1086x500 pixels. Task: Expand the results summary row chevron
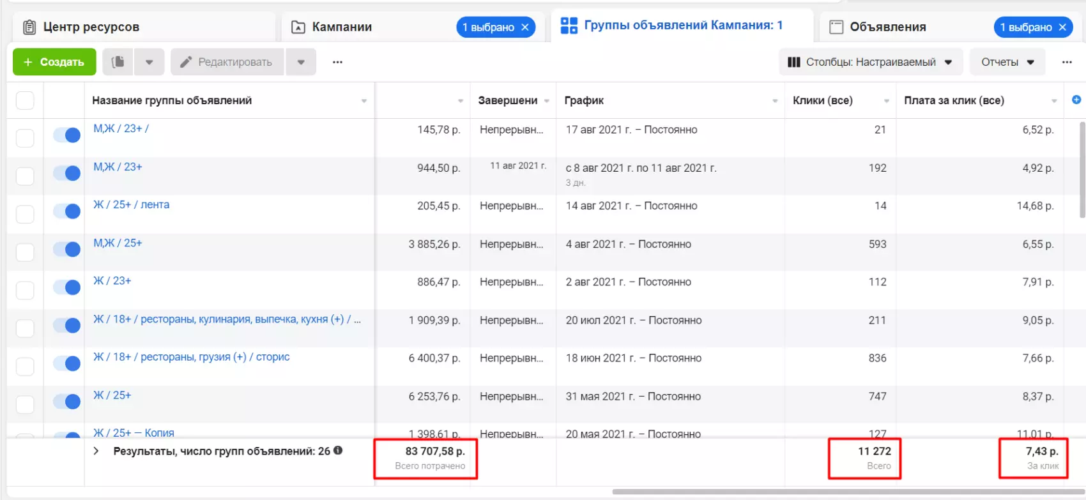(96, 451)
